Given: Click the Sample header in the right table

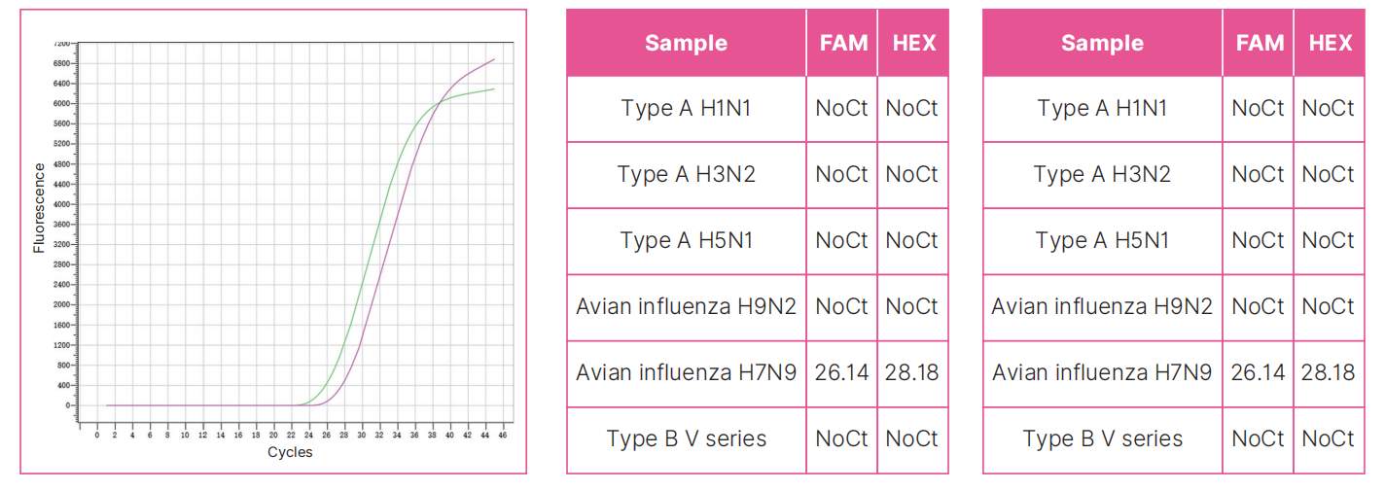Looking at the screenshot, I should pyautogui.click(x=1102, y=43).
